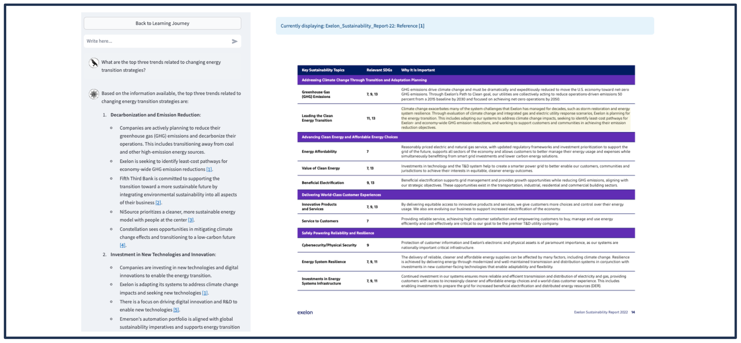Click the 'Why It Is Important' column header
741x343 pixels.
(x=418, y=70)
